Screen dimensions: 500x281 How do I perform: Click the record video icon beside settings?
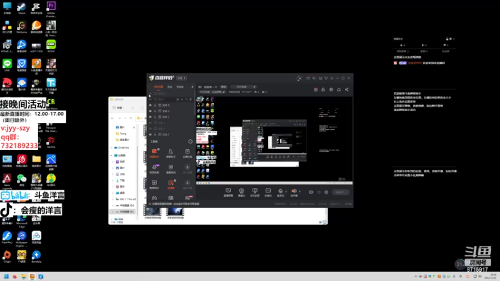(x=311, y=192)
